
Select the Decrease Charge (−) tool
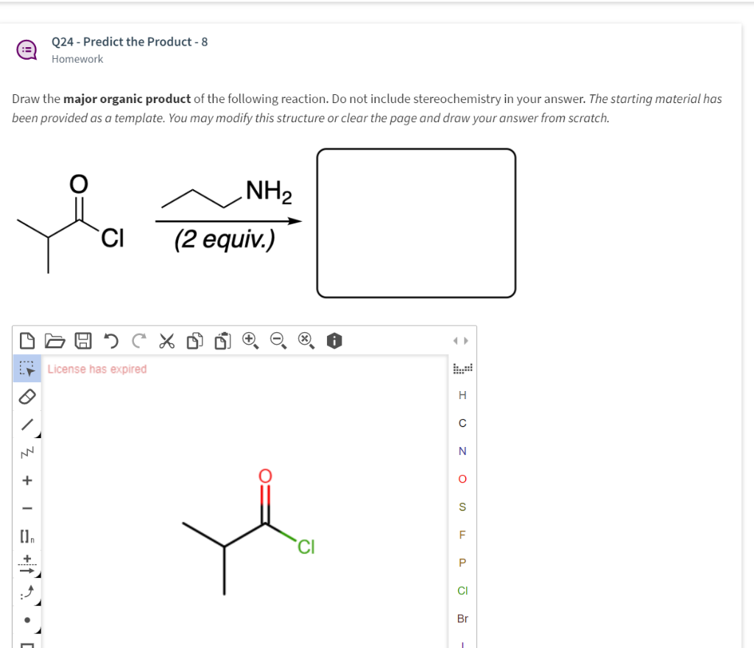point(27,508)
